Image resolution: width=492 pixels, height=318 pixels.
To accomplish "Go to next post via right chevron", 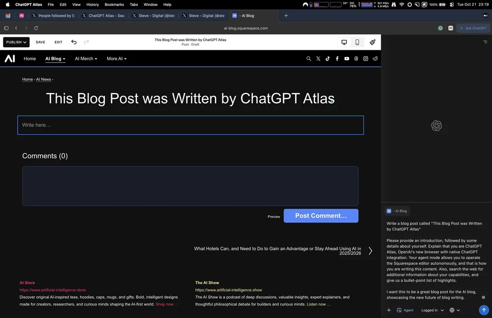I will coord(370,251).
